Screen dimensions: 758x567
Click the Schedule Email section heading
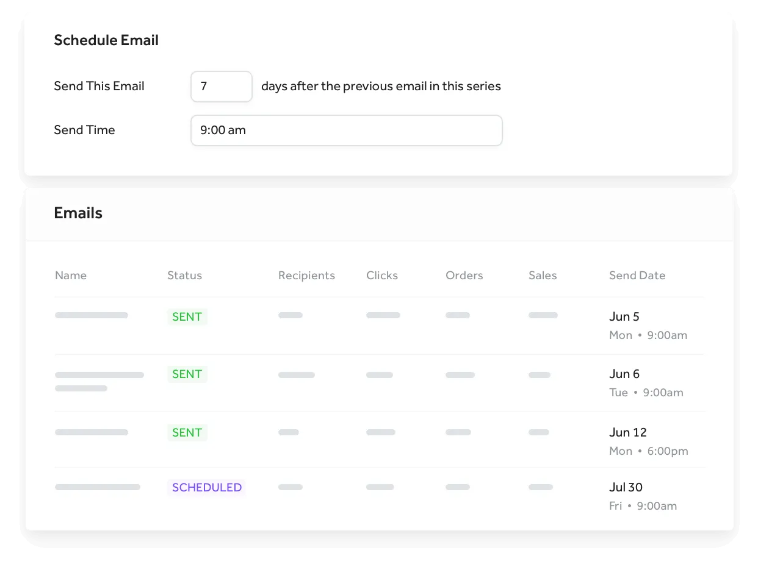106,40
